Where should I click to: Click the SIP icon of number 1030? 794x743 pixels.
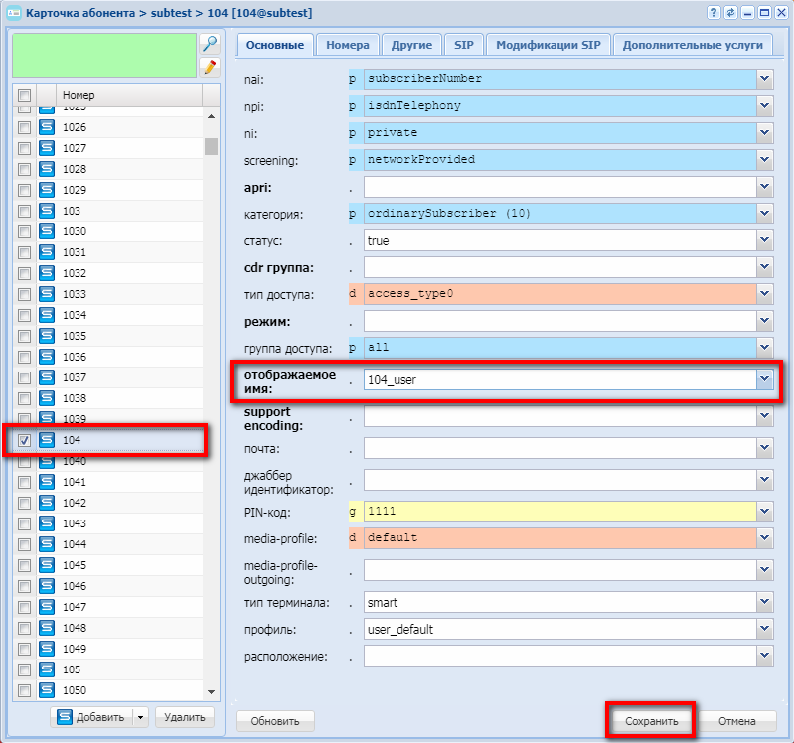pyautogui.click(x=47, y=231)
